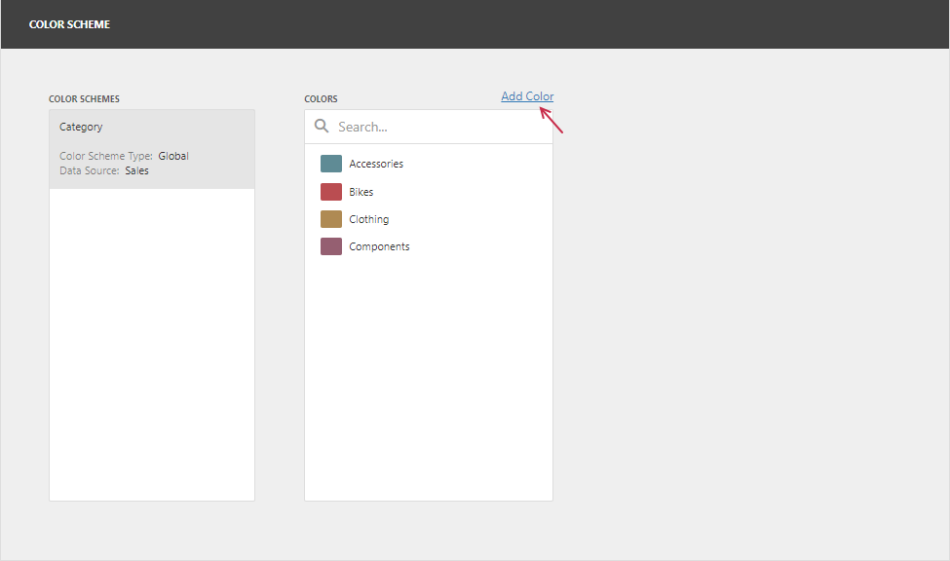Click the teal Accessories color swatch
The width and height of the screenshot is (950, 561).
pos(330,163)
